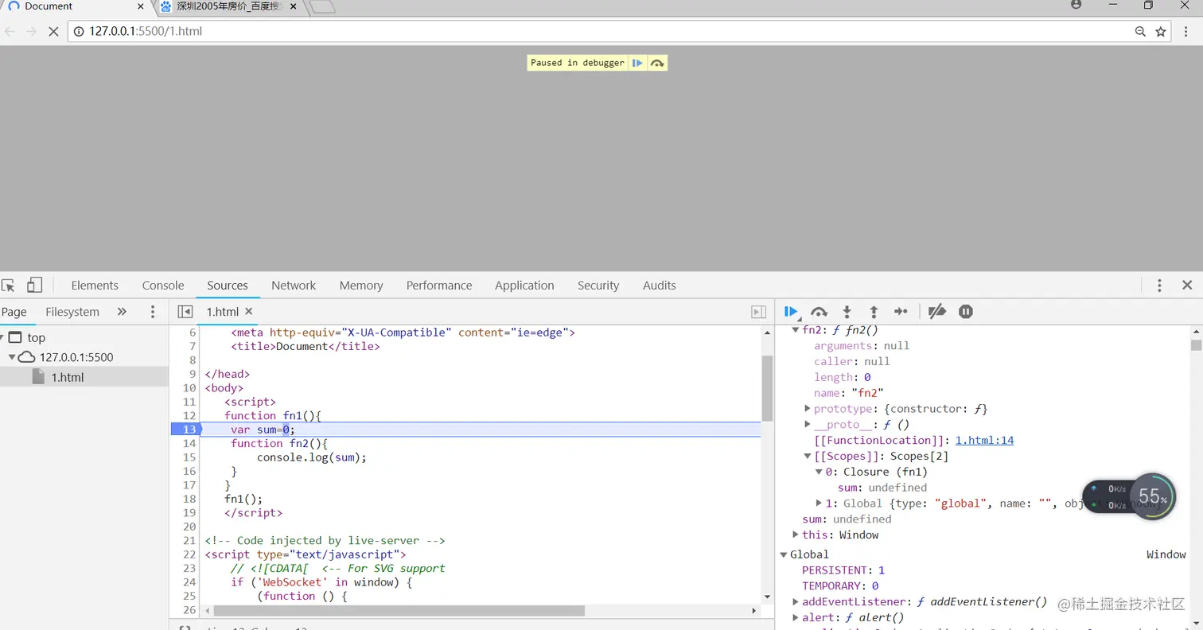Viewport: 1203px width, 630px height.
Task: Click the inspect element picker icon
Action: click(8, 286)
